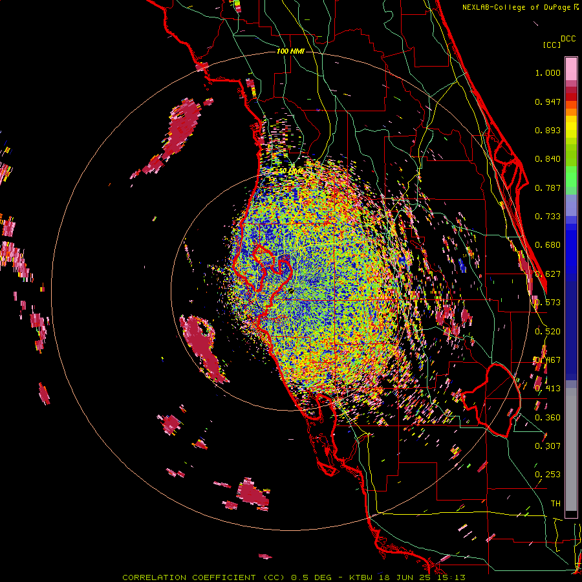Pick the orange swatch below 0.947

[571, 112]
